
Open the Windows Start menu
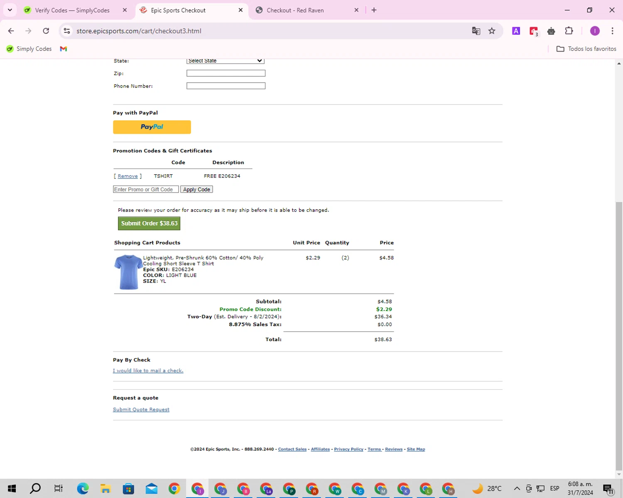pos(12,488)
